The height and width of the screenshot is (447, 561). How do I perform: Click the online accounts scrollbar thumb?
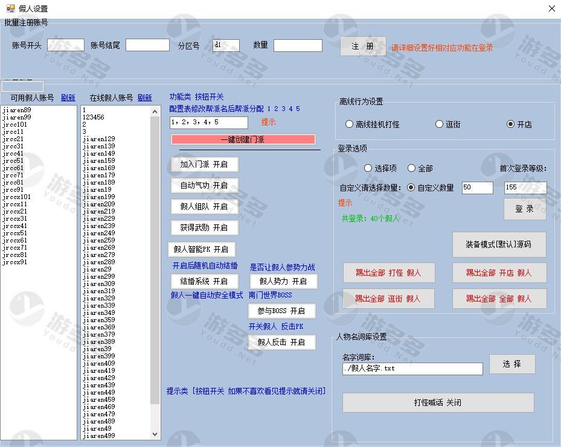[155, 260]
